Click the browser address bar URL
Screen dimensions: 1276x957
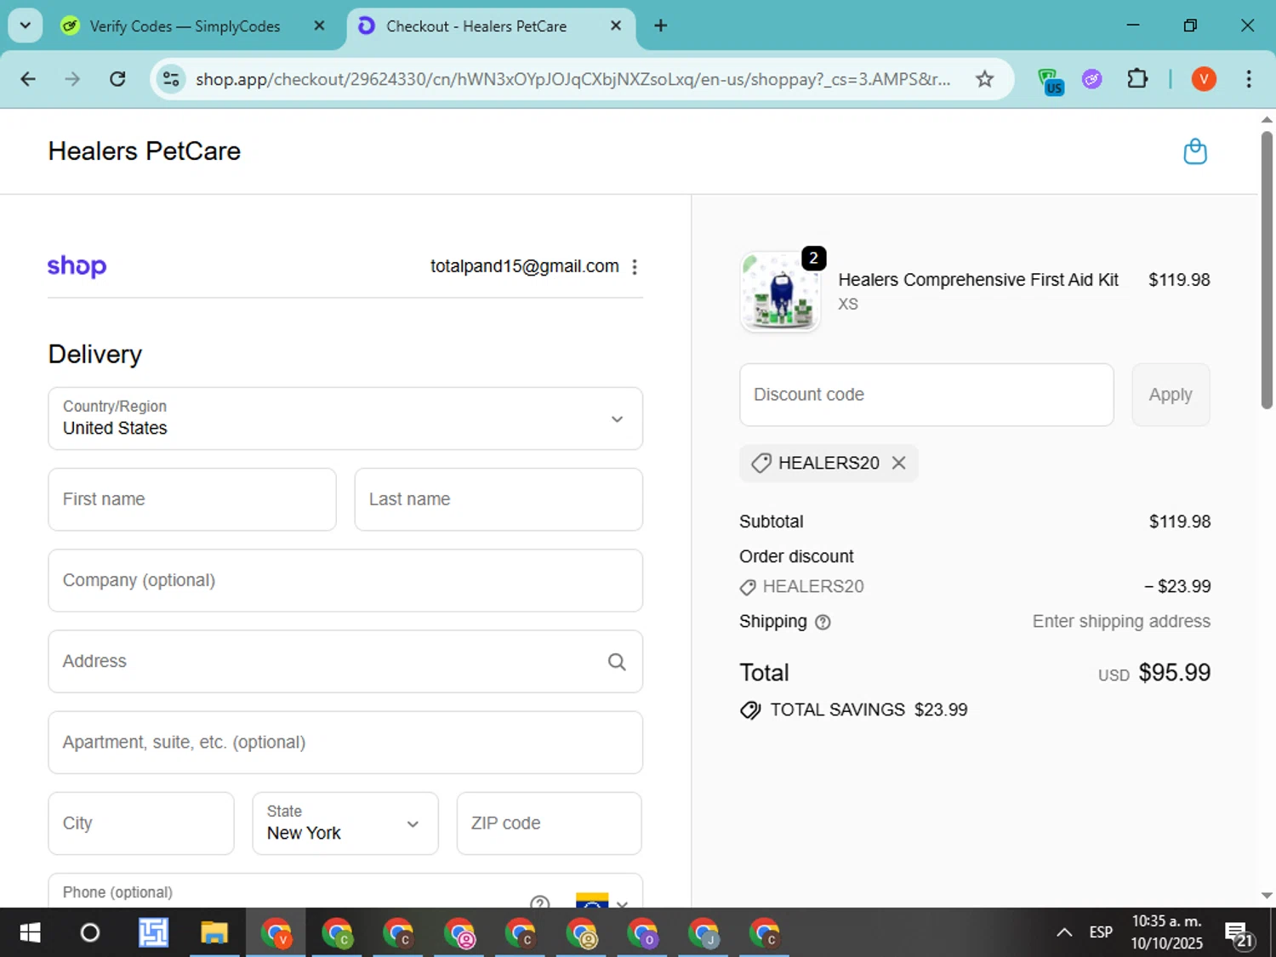(x=572, y=79)
